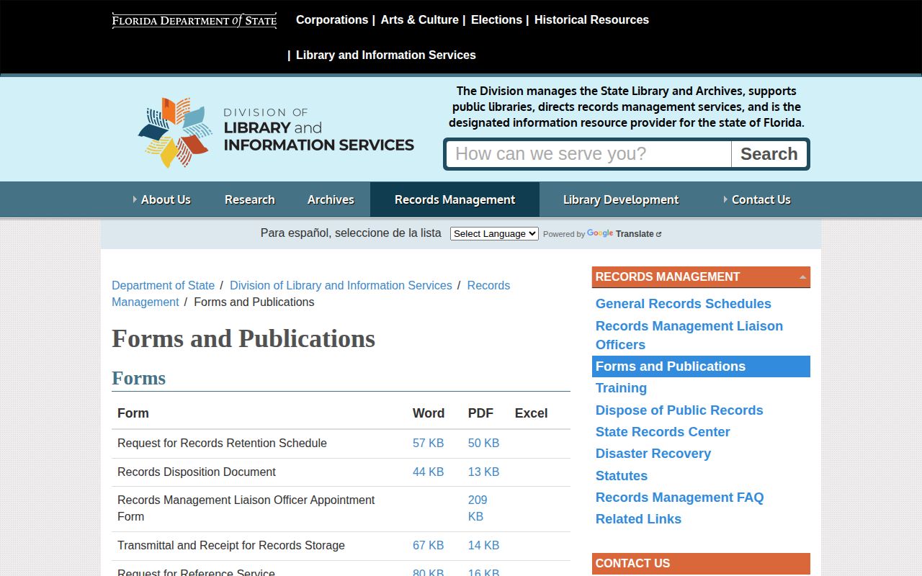Image resolution: width=922 pixels, height=576 pixels.
Task: Focus the 'How can we serve you?' search field
Action: point(589,154)
